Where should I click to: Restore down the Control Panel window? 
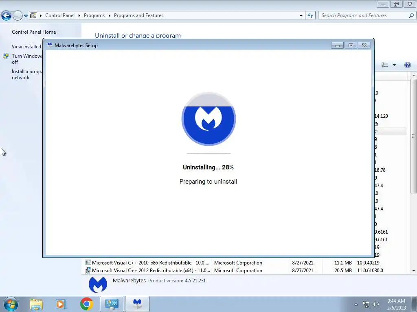(396, 4)
